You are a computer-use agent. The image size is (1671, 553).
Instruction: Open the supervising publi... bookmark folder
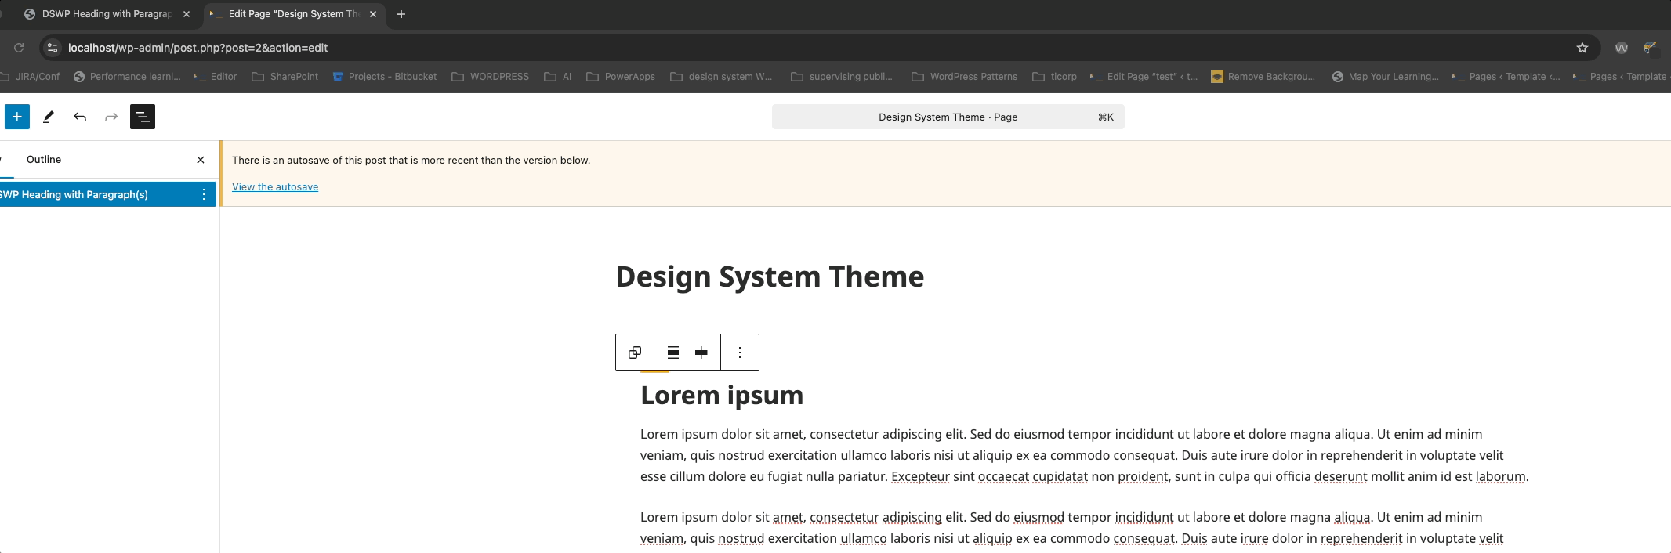click(x=843, y=77)
